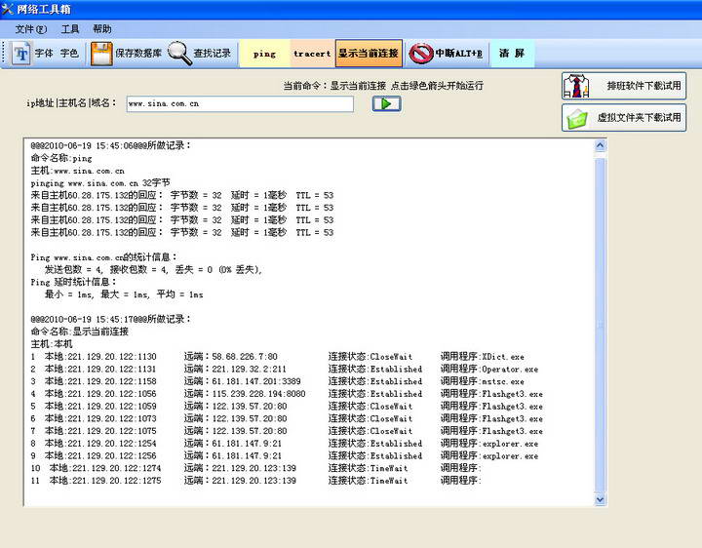This screenshot has width=702, height=548.
Task: Click the app icon in the title bar
Action: [9, 9]
